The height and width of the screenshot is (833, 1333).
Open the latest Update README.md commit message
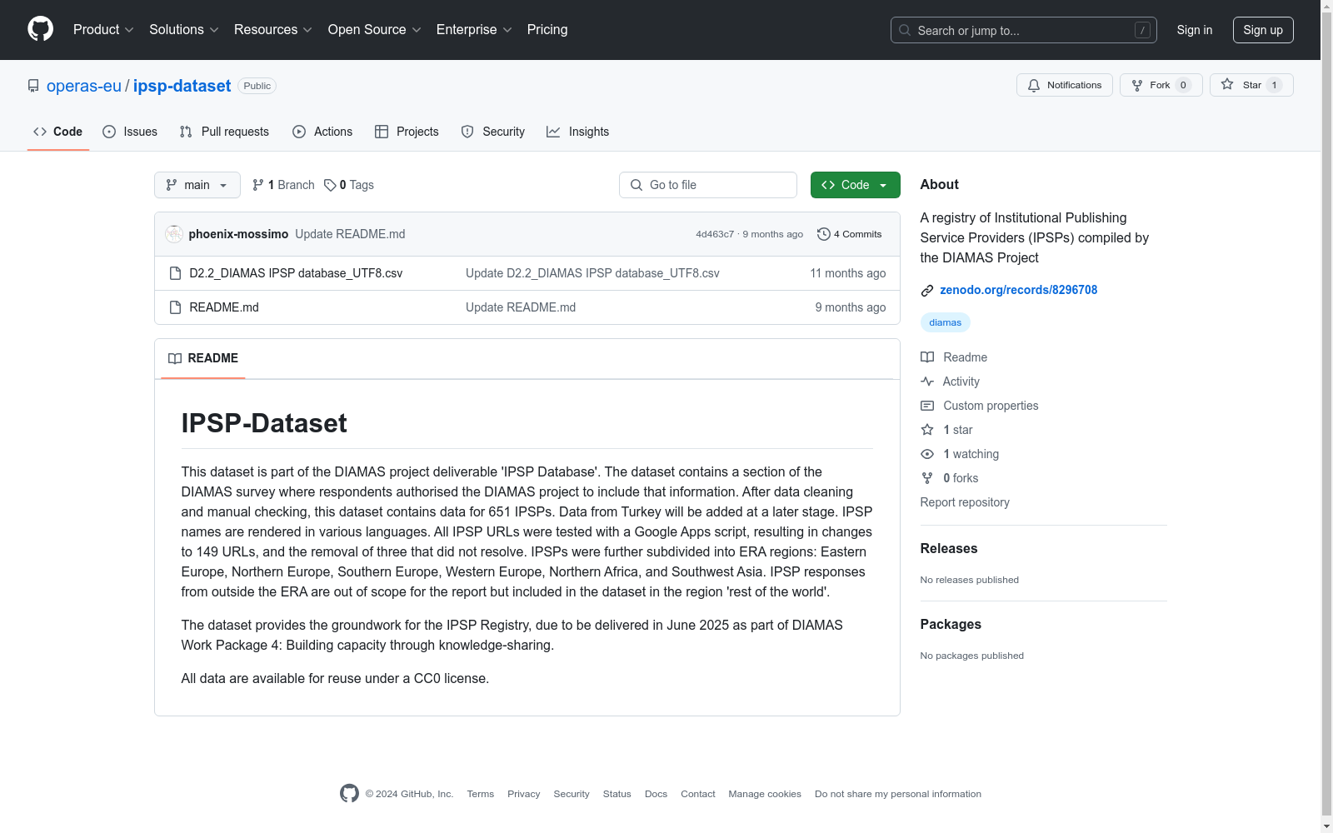click(x=350, y=234)
